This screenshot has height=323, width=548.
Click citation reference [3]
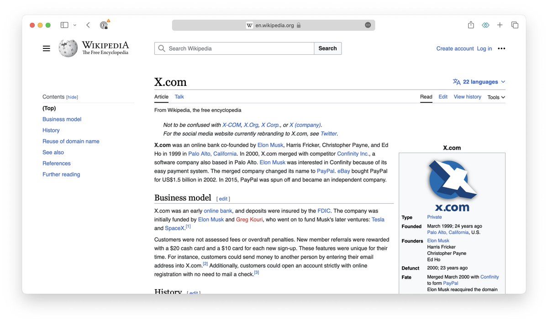click(257, 272)
